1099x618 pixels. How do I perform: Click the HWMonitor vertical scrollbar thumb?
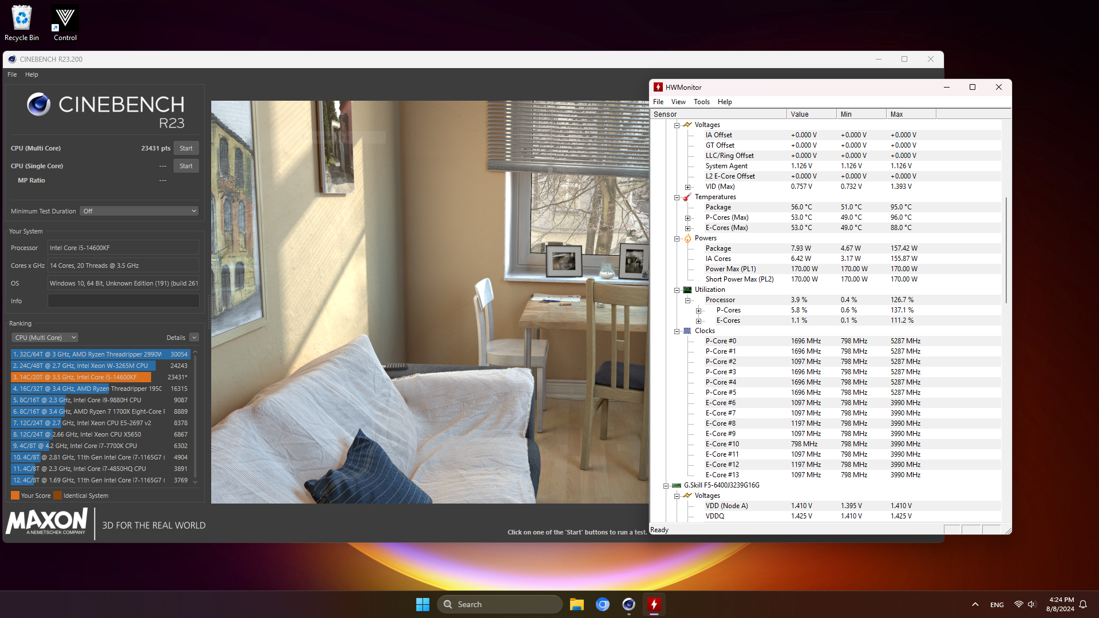point(1006,251)
